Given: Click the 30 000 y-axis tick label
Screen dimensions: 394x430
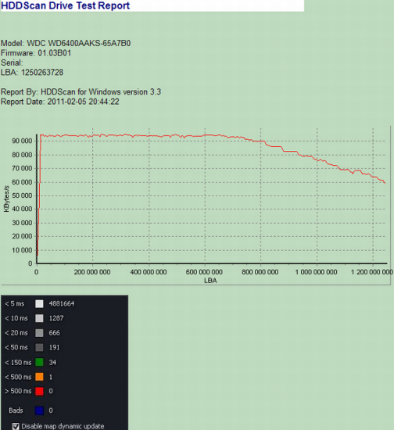Looking at the screenshot, I should 22,223.
